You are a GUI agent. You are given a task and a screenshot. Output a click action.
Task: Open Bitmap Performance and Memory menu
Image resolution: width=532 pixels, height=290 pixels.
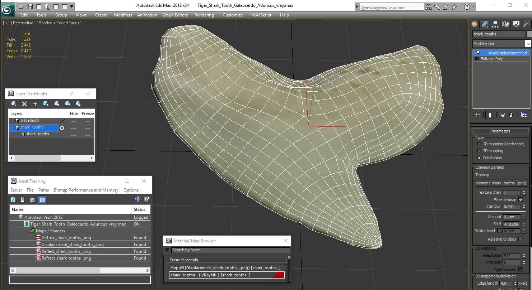pyautogui.click(x=86, y=190)
